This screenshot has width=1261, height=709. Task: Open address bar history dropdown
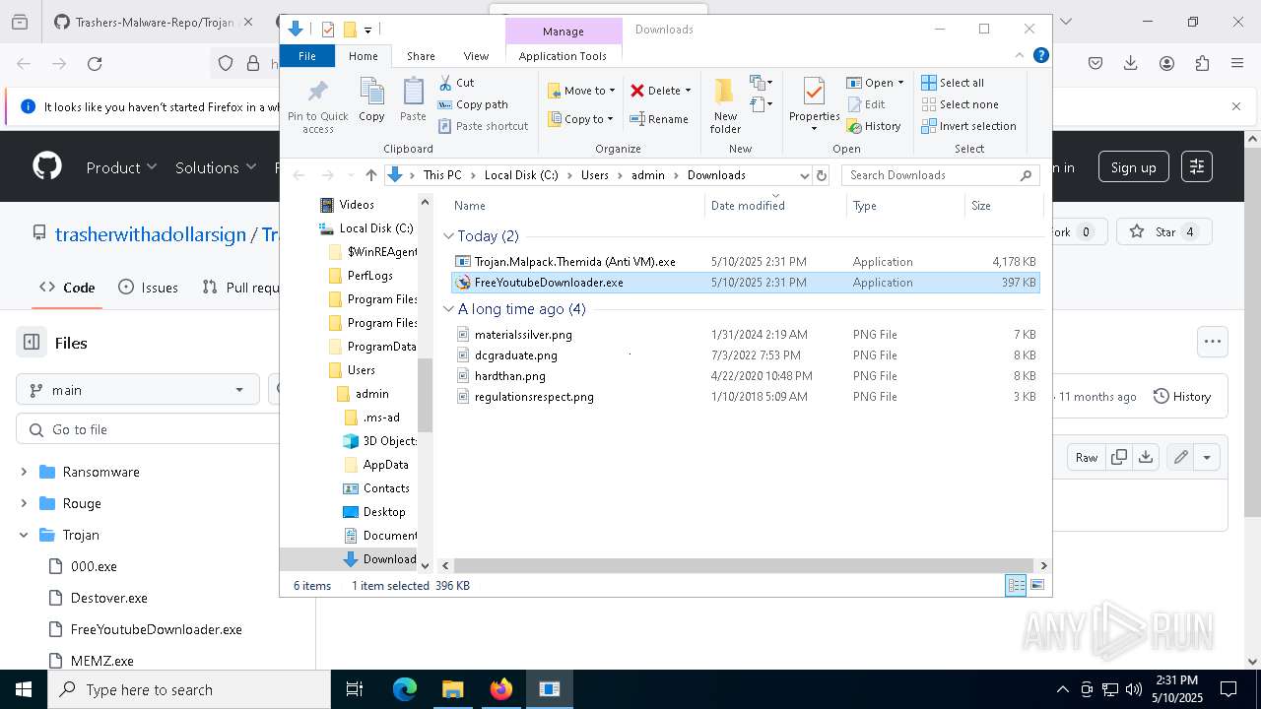click(x=805, y=175)
